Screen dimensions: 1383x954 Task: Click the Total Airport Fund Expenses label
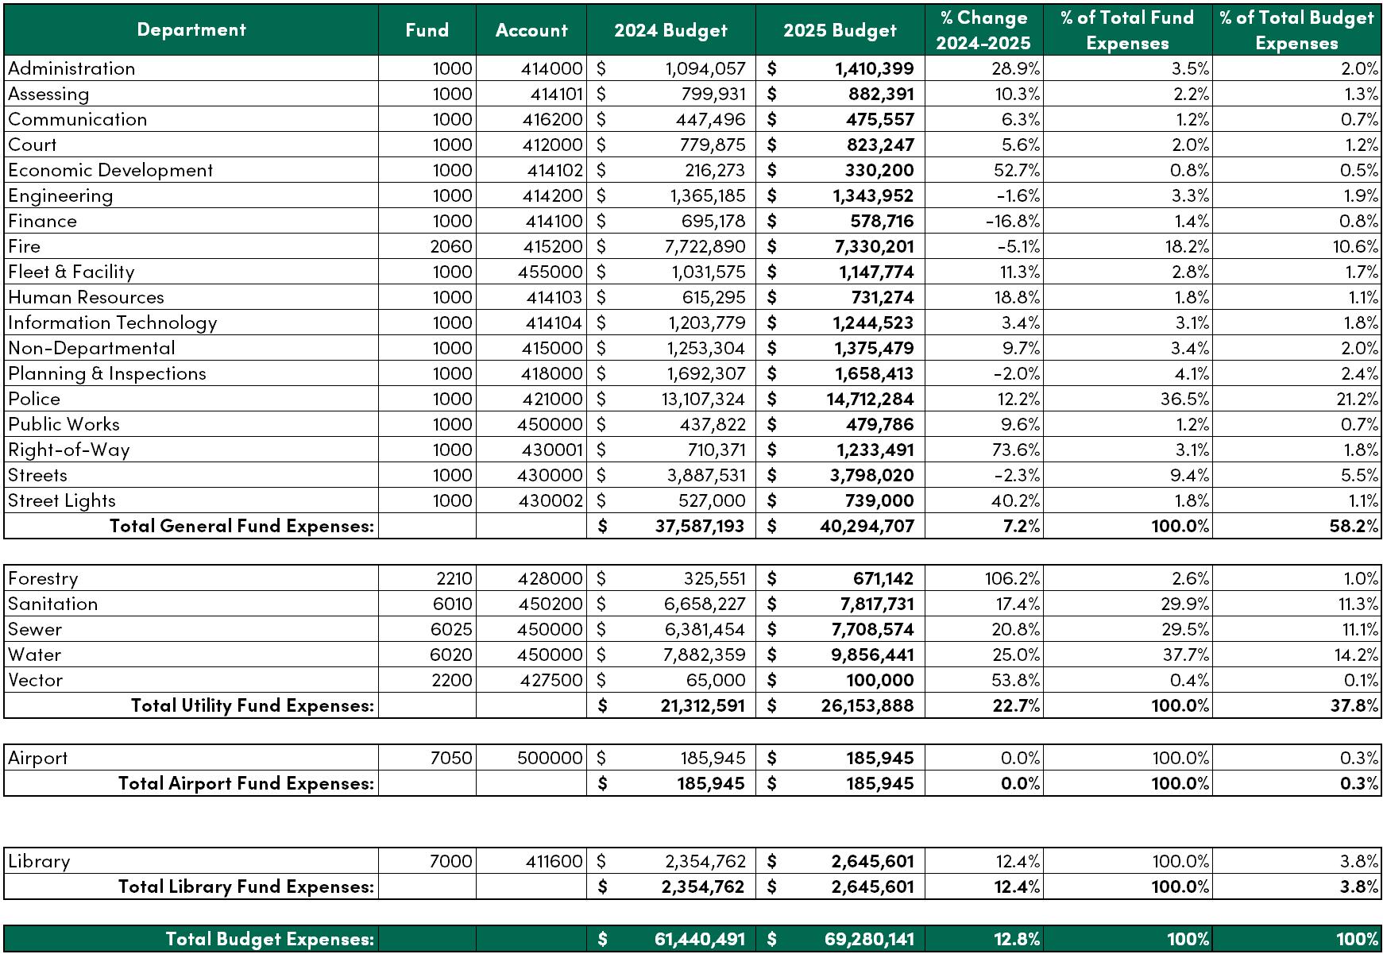click(x=246, y=783)
